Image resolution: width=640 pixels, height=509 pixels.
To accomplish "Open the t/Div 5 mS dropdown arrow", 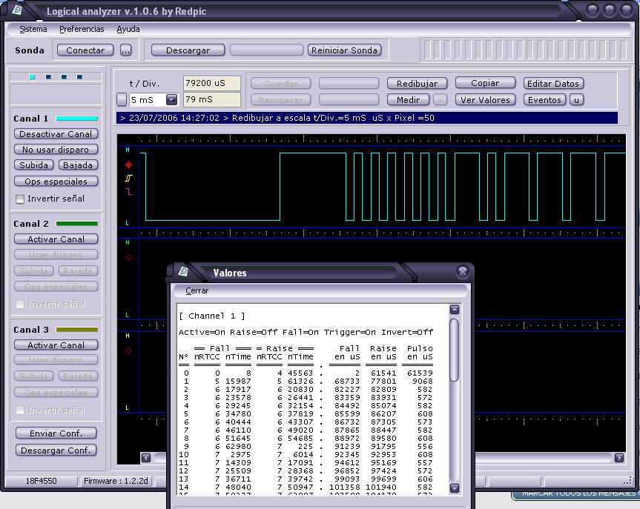I will (x=172, y=99).
